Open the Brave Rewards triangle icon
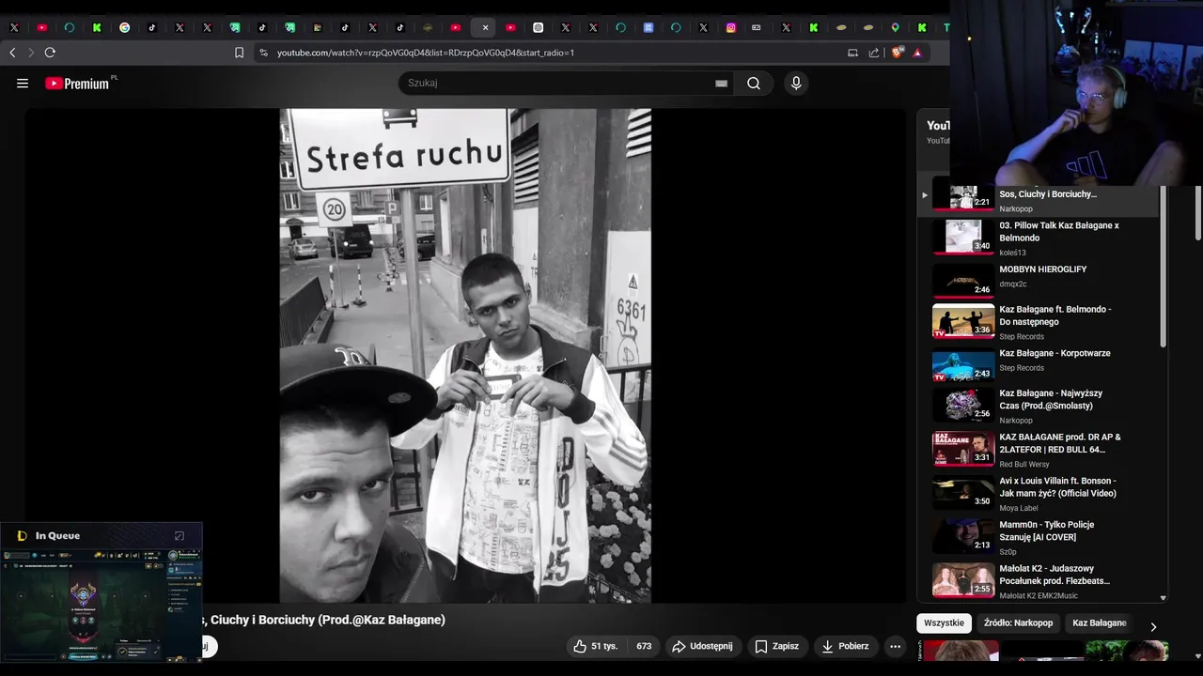 pos(917,53)
